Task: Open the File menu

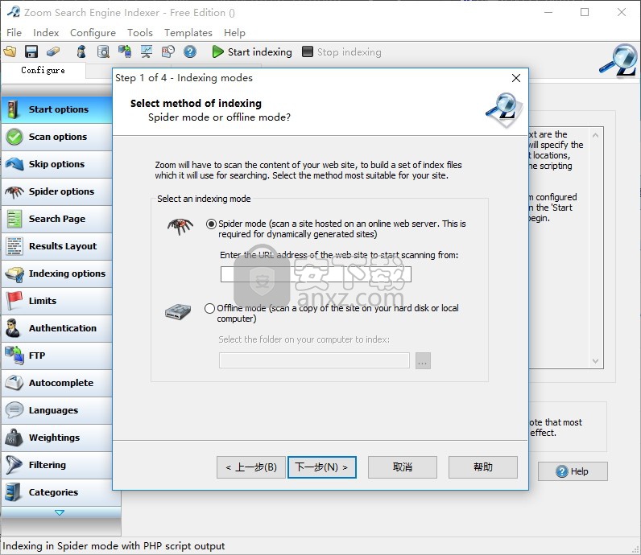Action: (14, 33)
